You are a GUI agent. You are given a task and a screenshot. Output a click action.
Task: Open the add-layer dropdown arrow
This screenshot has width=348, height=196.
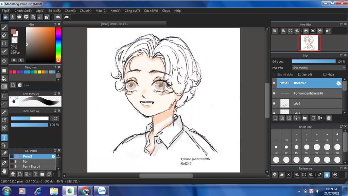point(299,118)
